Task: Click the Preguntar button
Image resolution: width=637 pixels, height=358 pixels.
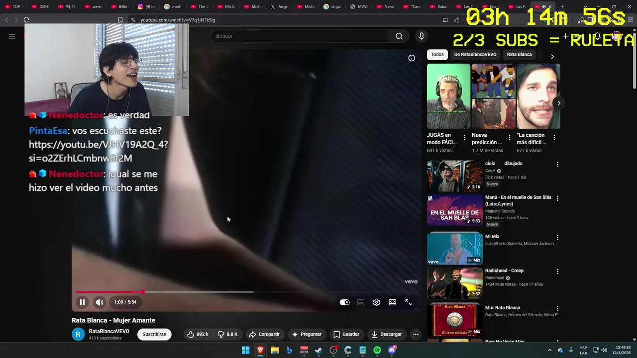Action: 307,334
